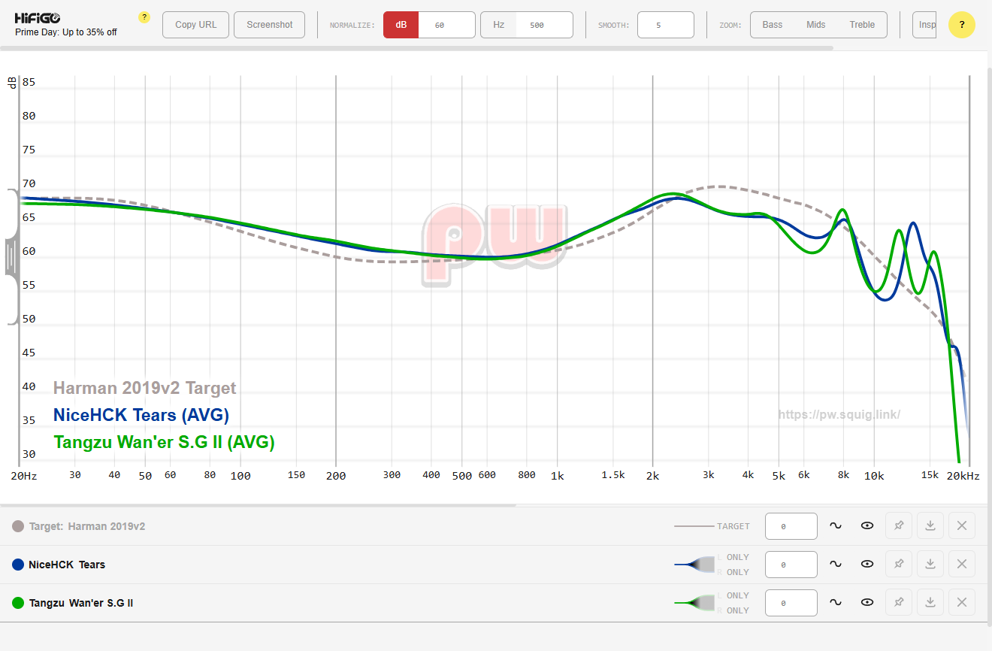Remove NiceHCK Tears from the graph
The width and height of the screenshot is (992, 651).
point(962,565)
